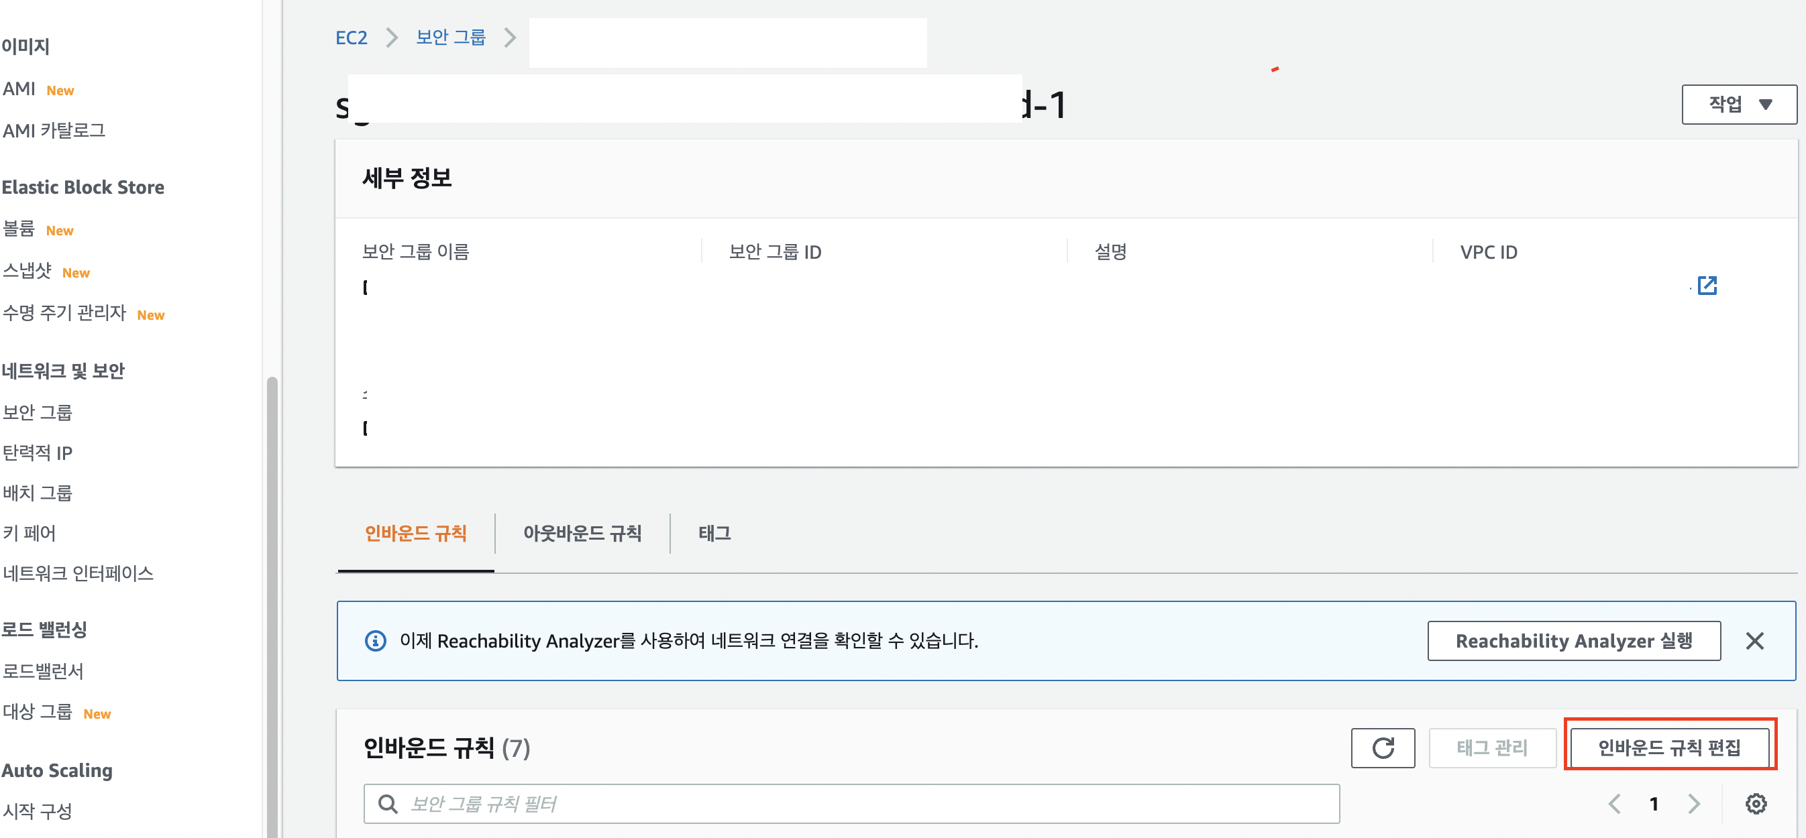Open the 작업 dropdown menu
Viewport: 1806px width, 838px height.
click(1739, 105)
